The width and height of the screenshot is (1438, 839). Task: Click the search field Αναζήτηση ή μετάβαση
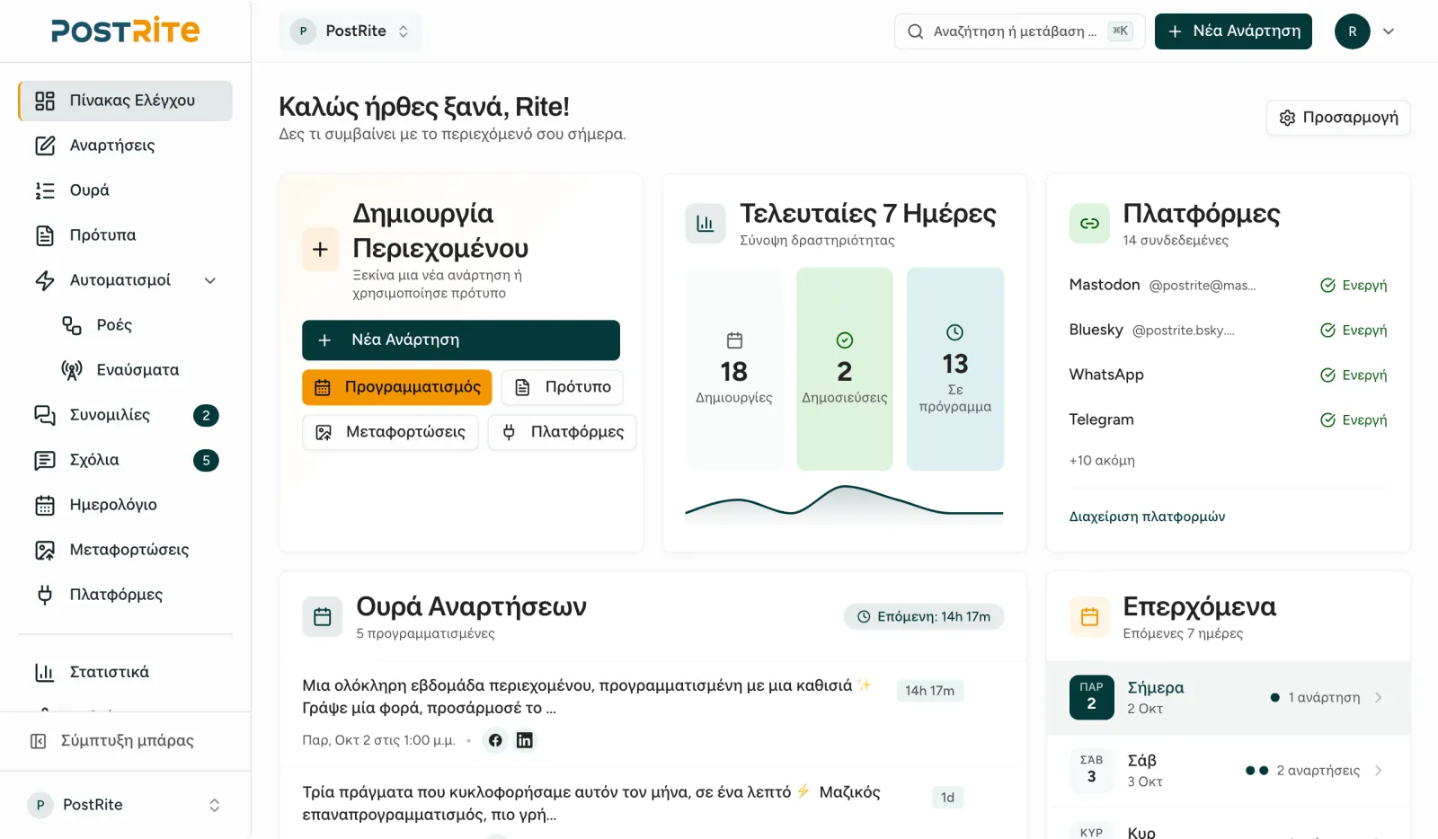pyautogui.click(x=1019, y=31)
